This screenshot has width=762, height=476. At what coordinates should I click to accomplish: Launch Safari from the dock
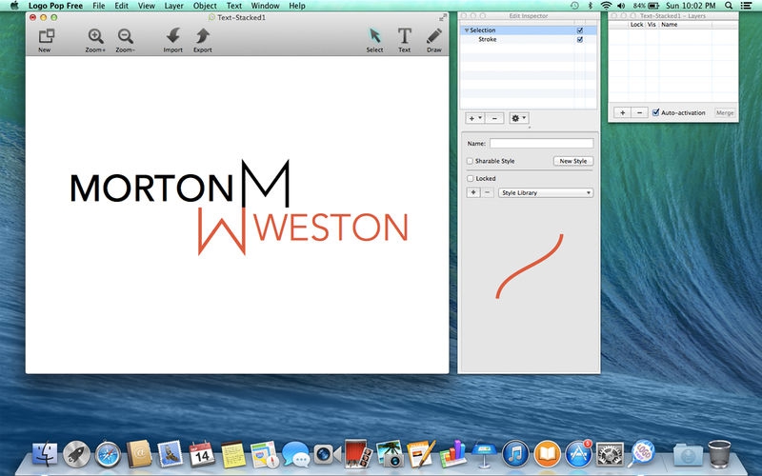(x=108, y=454)
